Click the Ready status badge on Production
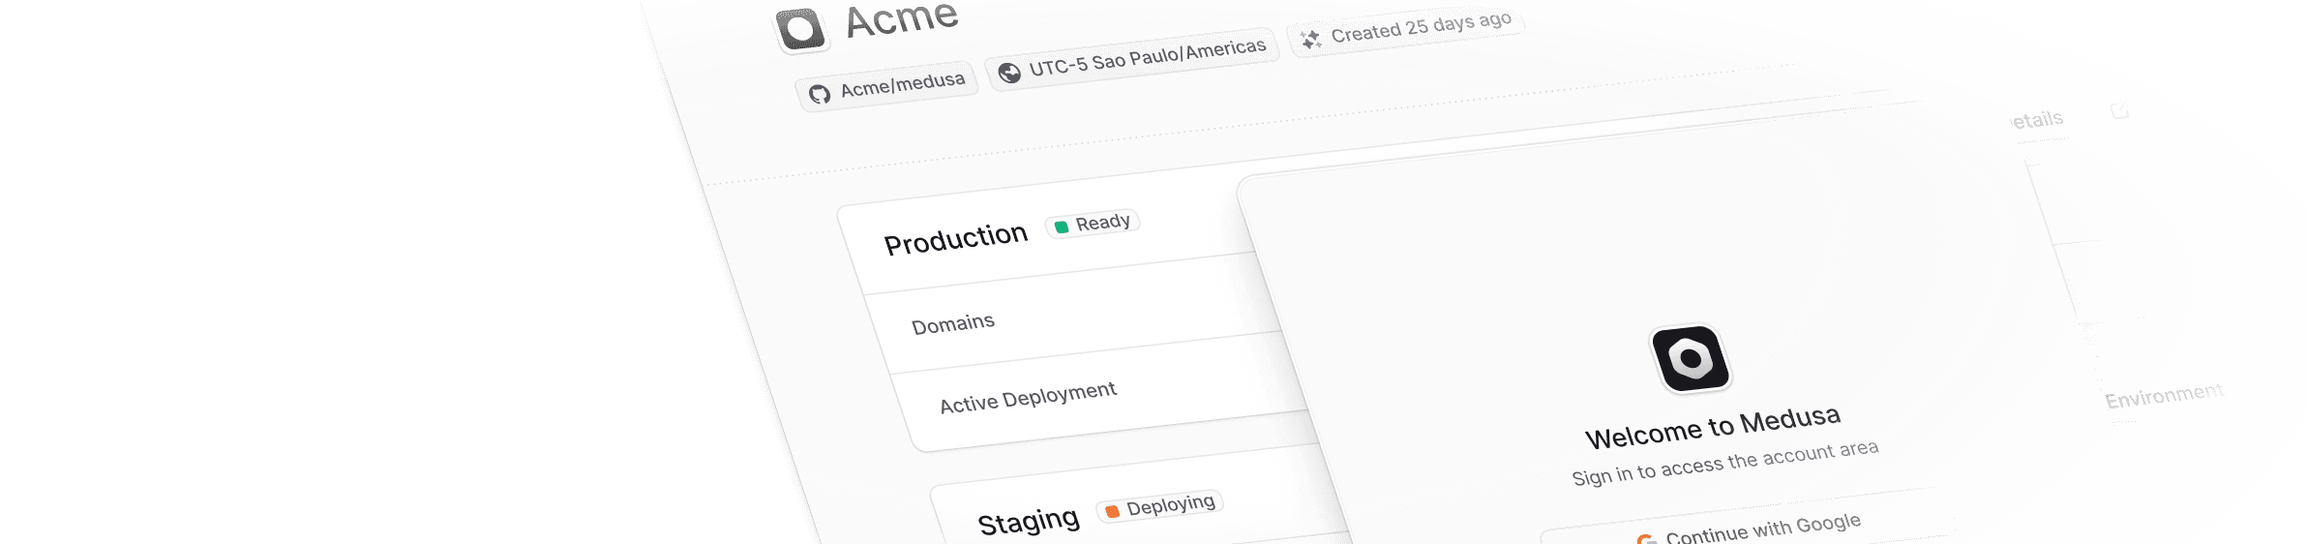The image size is (2307, 544). 1093,224
